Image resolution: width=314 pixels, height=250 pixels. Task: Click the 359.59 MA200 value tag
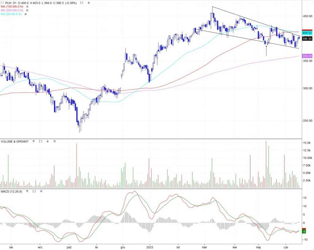click(x=307, y=56)
